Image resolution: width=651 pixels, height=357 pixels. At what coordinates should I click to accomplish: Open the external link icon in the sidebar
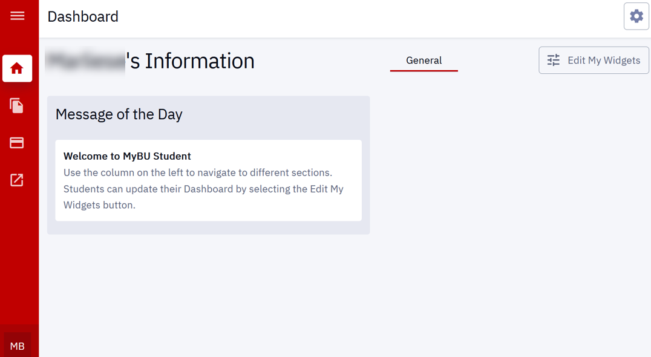point(17,180)
